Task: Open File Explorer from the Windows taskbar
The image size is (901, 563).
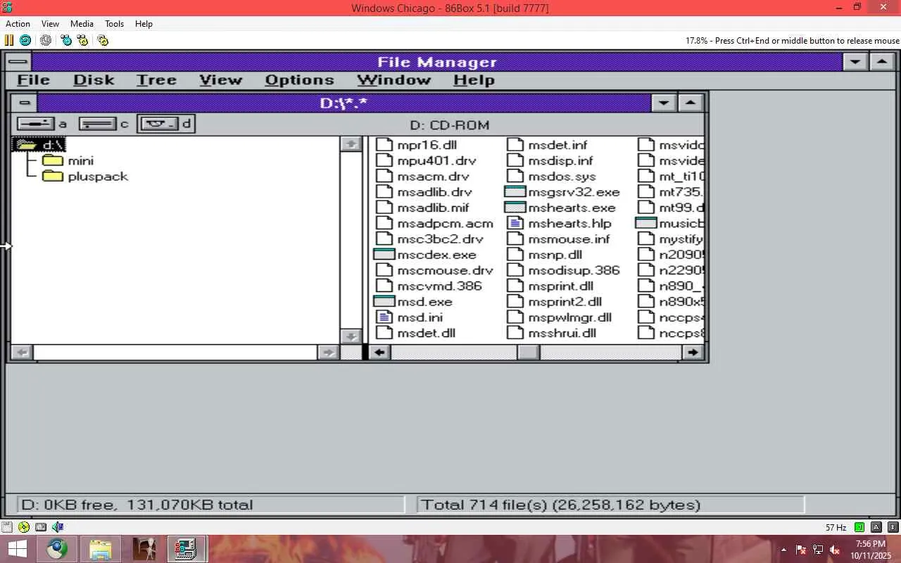Action: coord(101,549)
